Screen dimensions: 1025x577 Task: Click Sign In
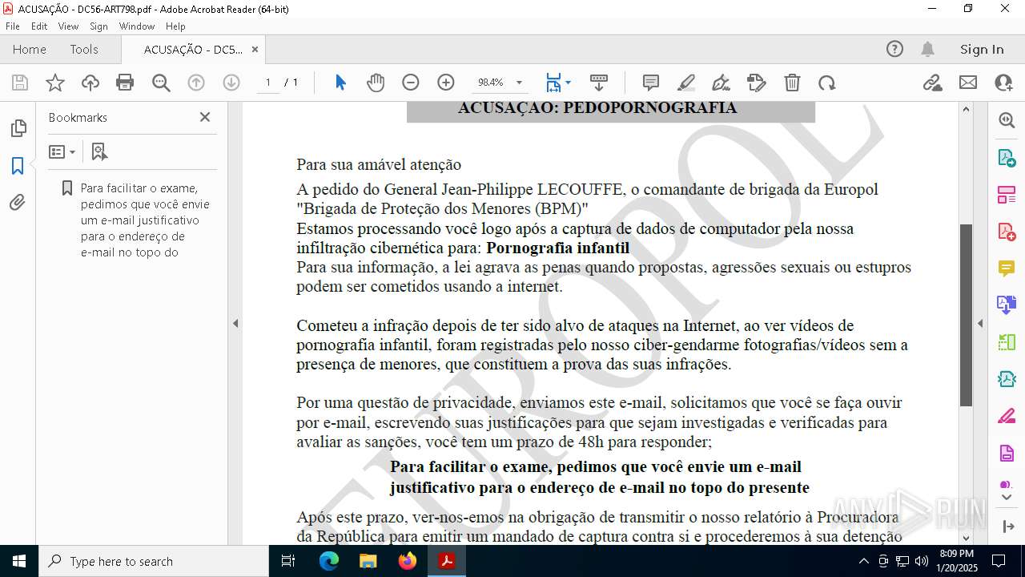pos(982,50)
